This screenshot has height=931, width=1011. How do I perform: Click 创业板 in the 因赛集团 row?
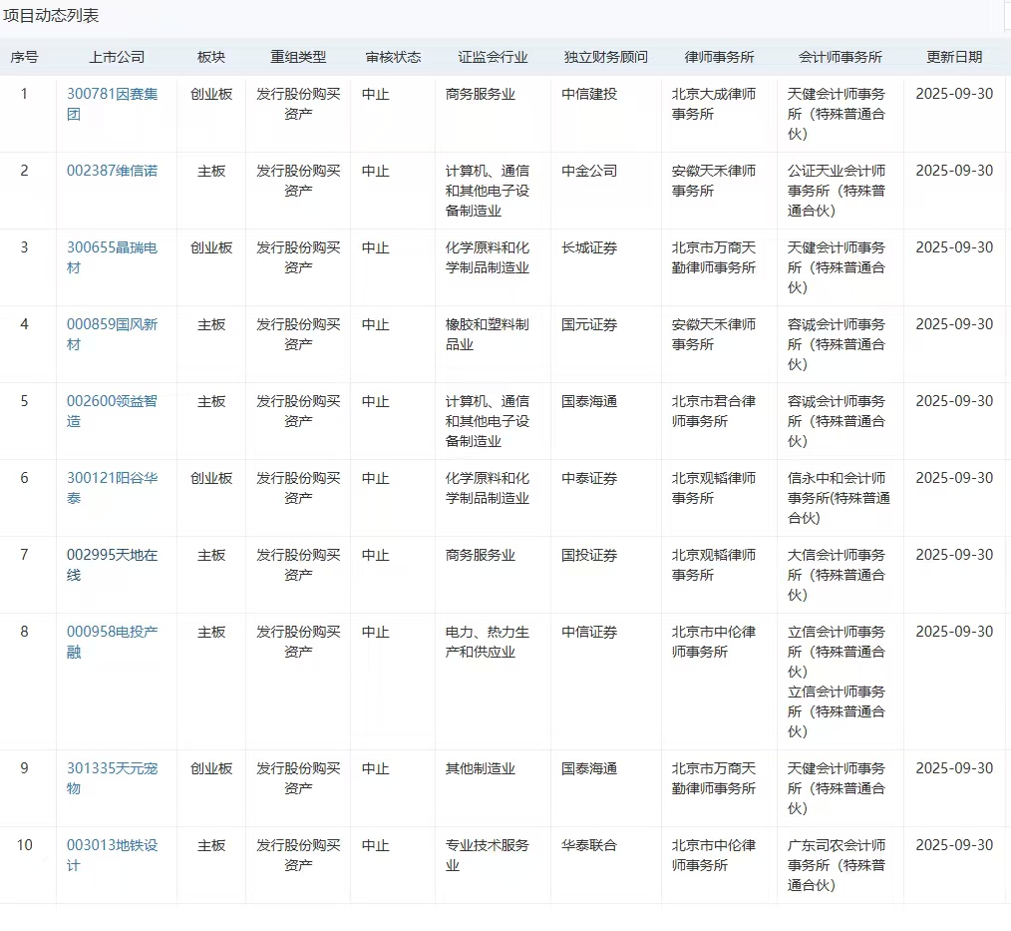(x=211, y=94)
